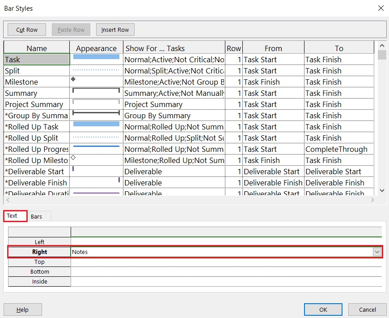Select the Split dotted line appearance

tap(96, 70)
